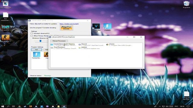Open the new text document icon bottom-right
The height and width of the screenshot is (108, 193).
point(186,96)
